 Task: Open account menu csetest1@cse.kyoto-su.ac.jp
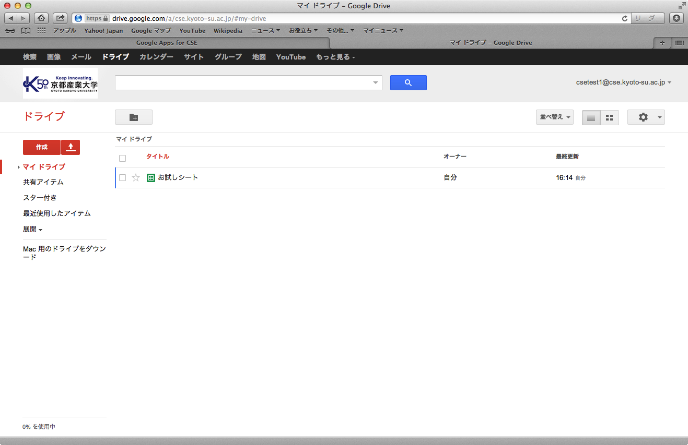[x=623, y=82]
